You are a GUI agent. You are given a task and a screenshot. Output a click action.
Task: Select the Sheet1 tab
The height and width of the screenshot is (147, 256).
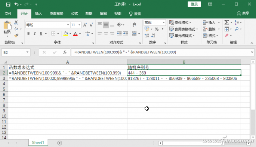[38, 143]
